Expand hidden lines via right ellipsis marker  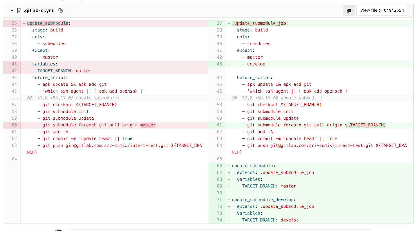pos(219,98)
